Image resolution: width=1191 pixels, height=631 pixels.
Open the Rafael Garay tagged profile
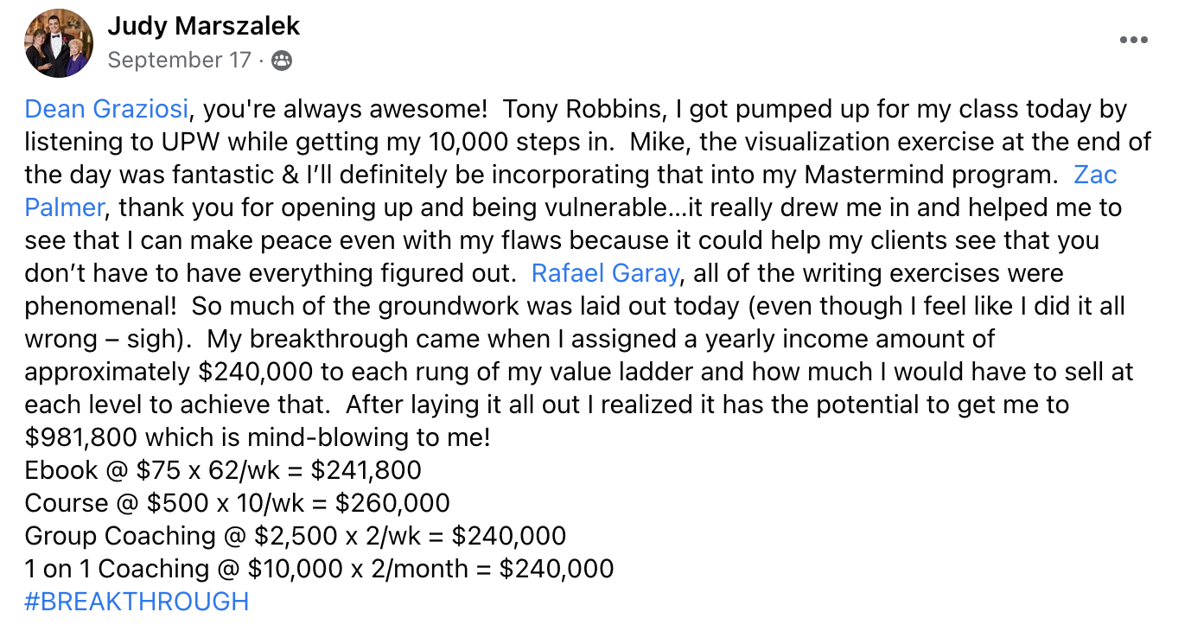[x=605, y=274]
